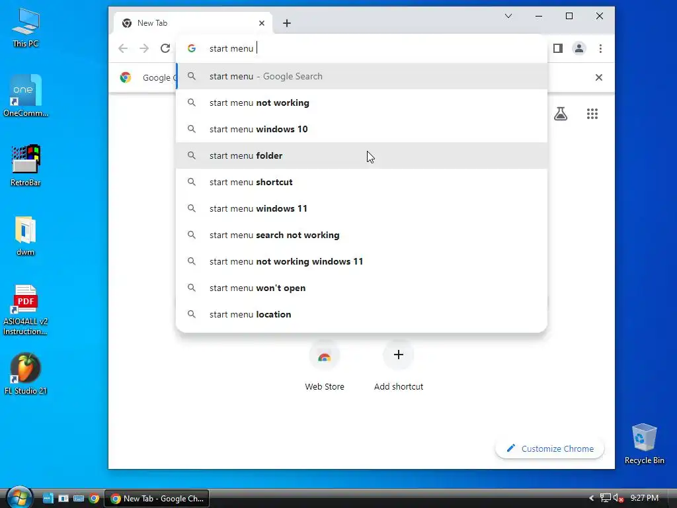Screen dimensions: 677x508
Task: Select the dwm folder on desktop
Action: tap(26, 236)
